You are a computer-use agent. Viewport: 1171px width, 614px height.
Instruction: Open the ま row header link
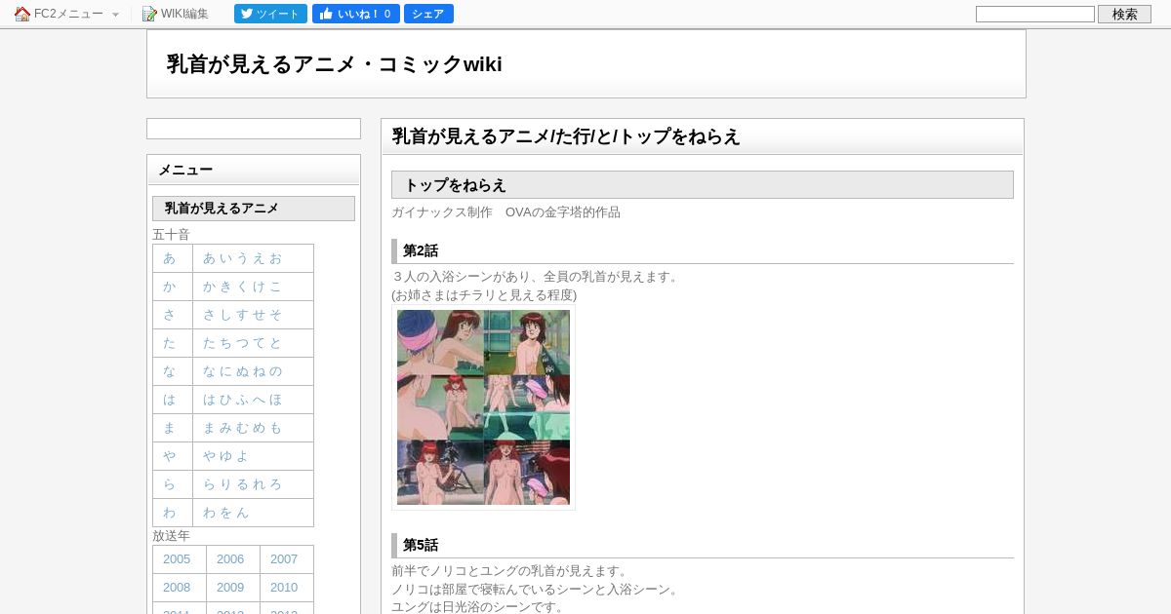pos(170,428)
